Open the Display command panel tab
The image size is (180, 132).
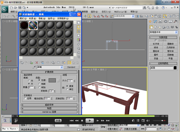pos(170,21)
